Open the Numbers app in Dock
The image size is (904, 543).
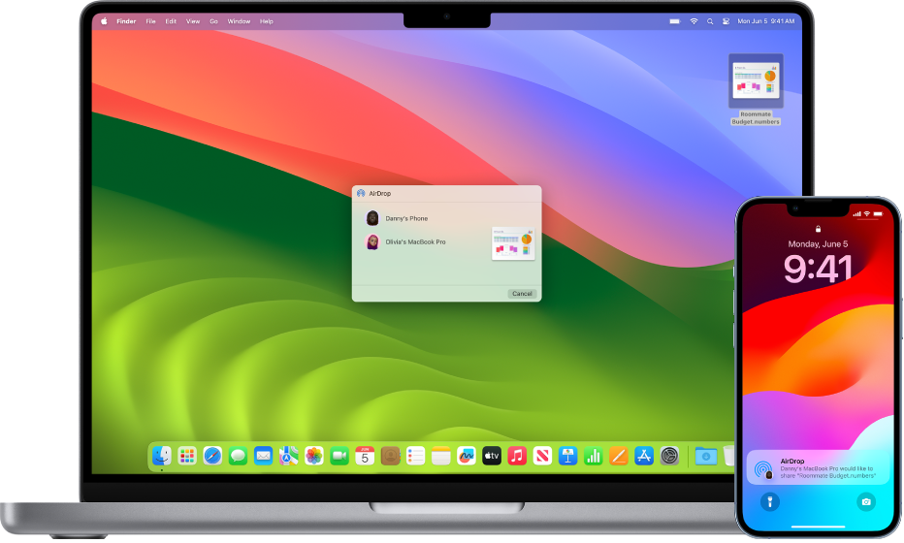(x=593, y=456)
